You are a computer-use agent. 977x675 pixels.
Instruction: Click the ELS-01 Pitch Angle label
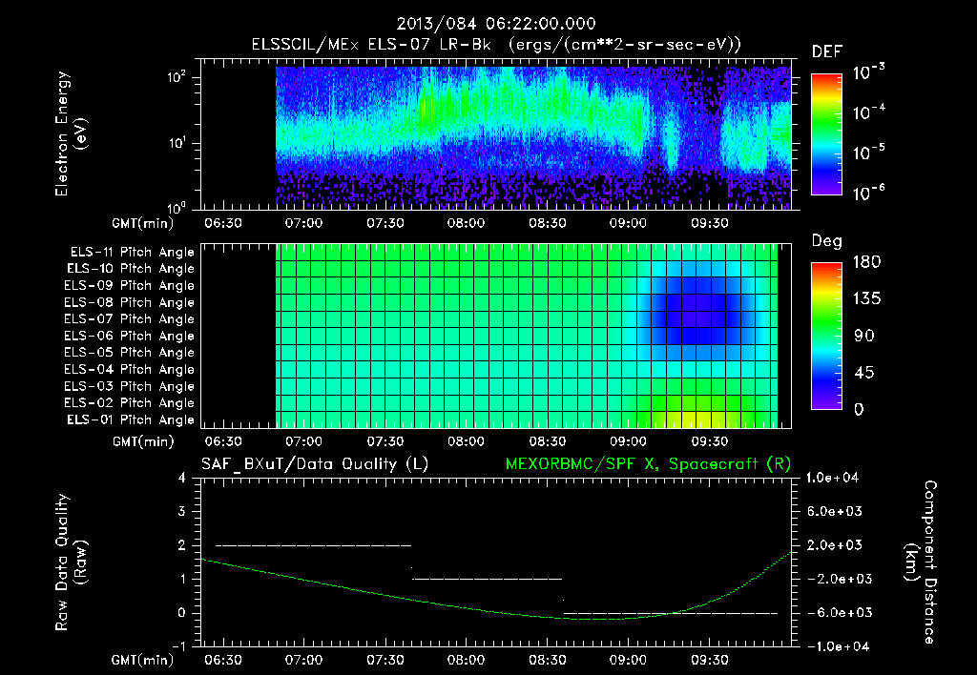(x=131, y=419)
